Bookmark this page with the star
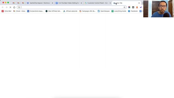The width and height of the screenshot is (174, 98). click(125, 7)
